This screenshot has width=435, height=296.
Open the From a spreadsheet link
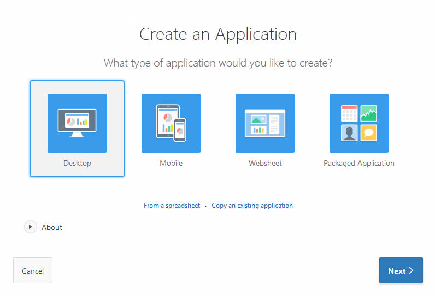tap(172, 206)
